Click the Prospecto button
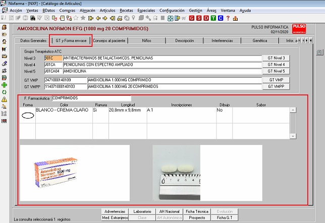This screenshot has width=325, height=223. point(197,217)
